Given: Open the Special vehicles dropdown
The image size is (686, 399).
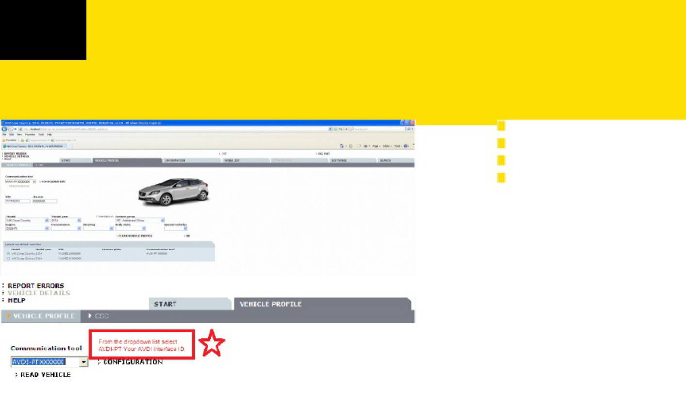Looking at the screenshot, I should click(175, 228).
